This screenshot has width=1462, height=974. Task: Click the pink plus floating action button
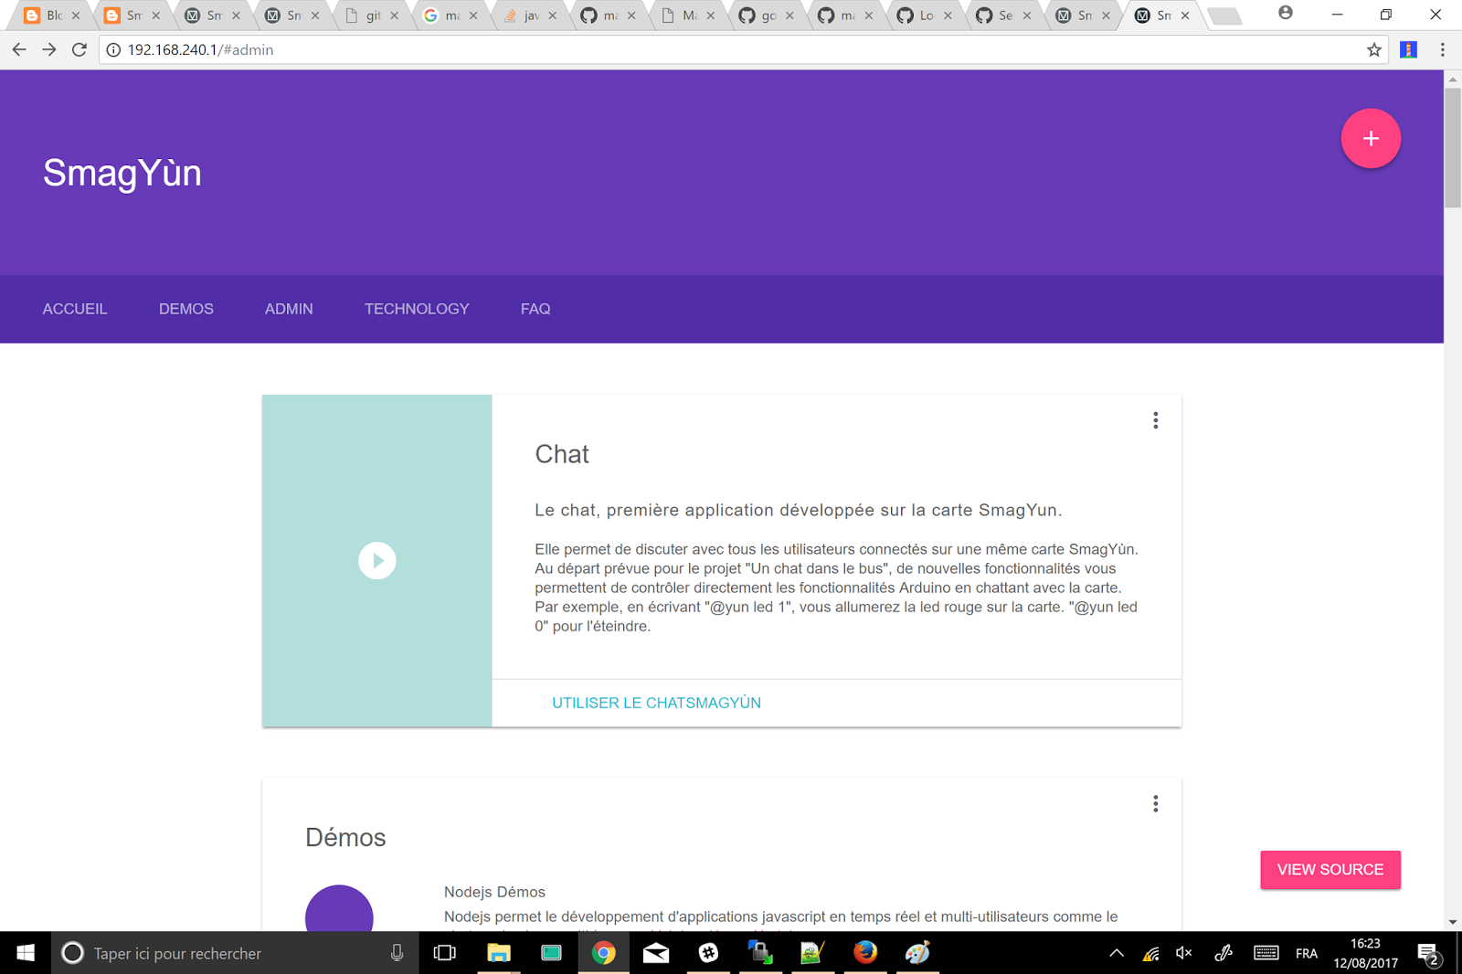tap(1371, 139)
